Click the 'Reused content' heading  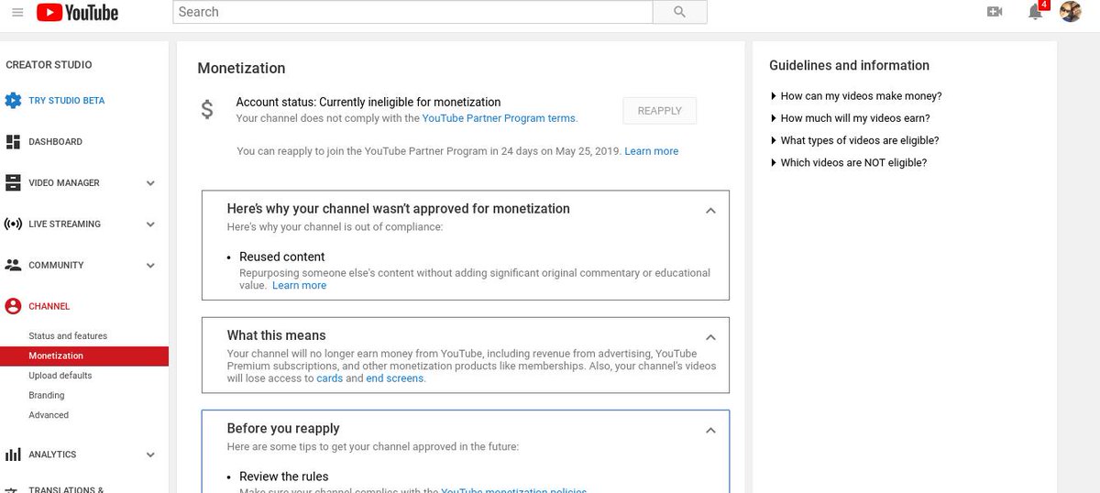[282, 257]
